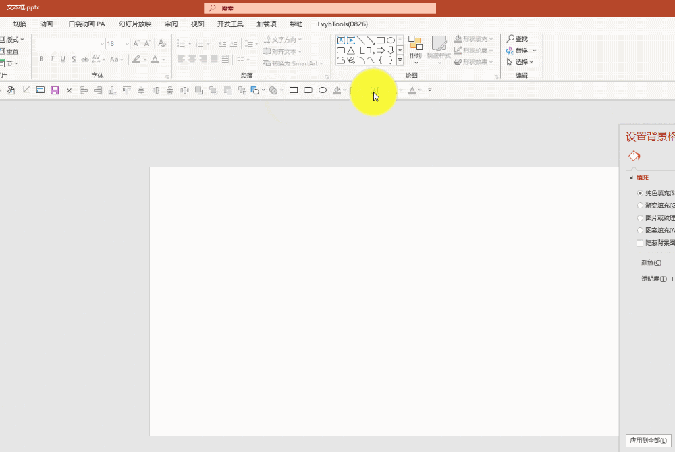Select freeform scribble shape in gallery
Screen dimensions: 675x452
[351, 60]
